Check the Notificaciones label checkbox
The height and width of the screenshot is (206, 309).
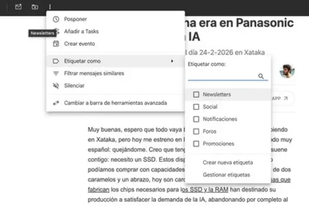click(196, 119)
